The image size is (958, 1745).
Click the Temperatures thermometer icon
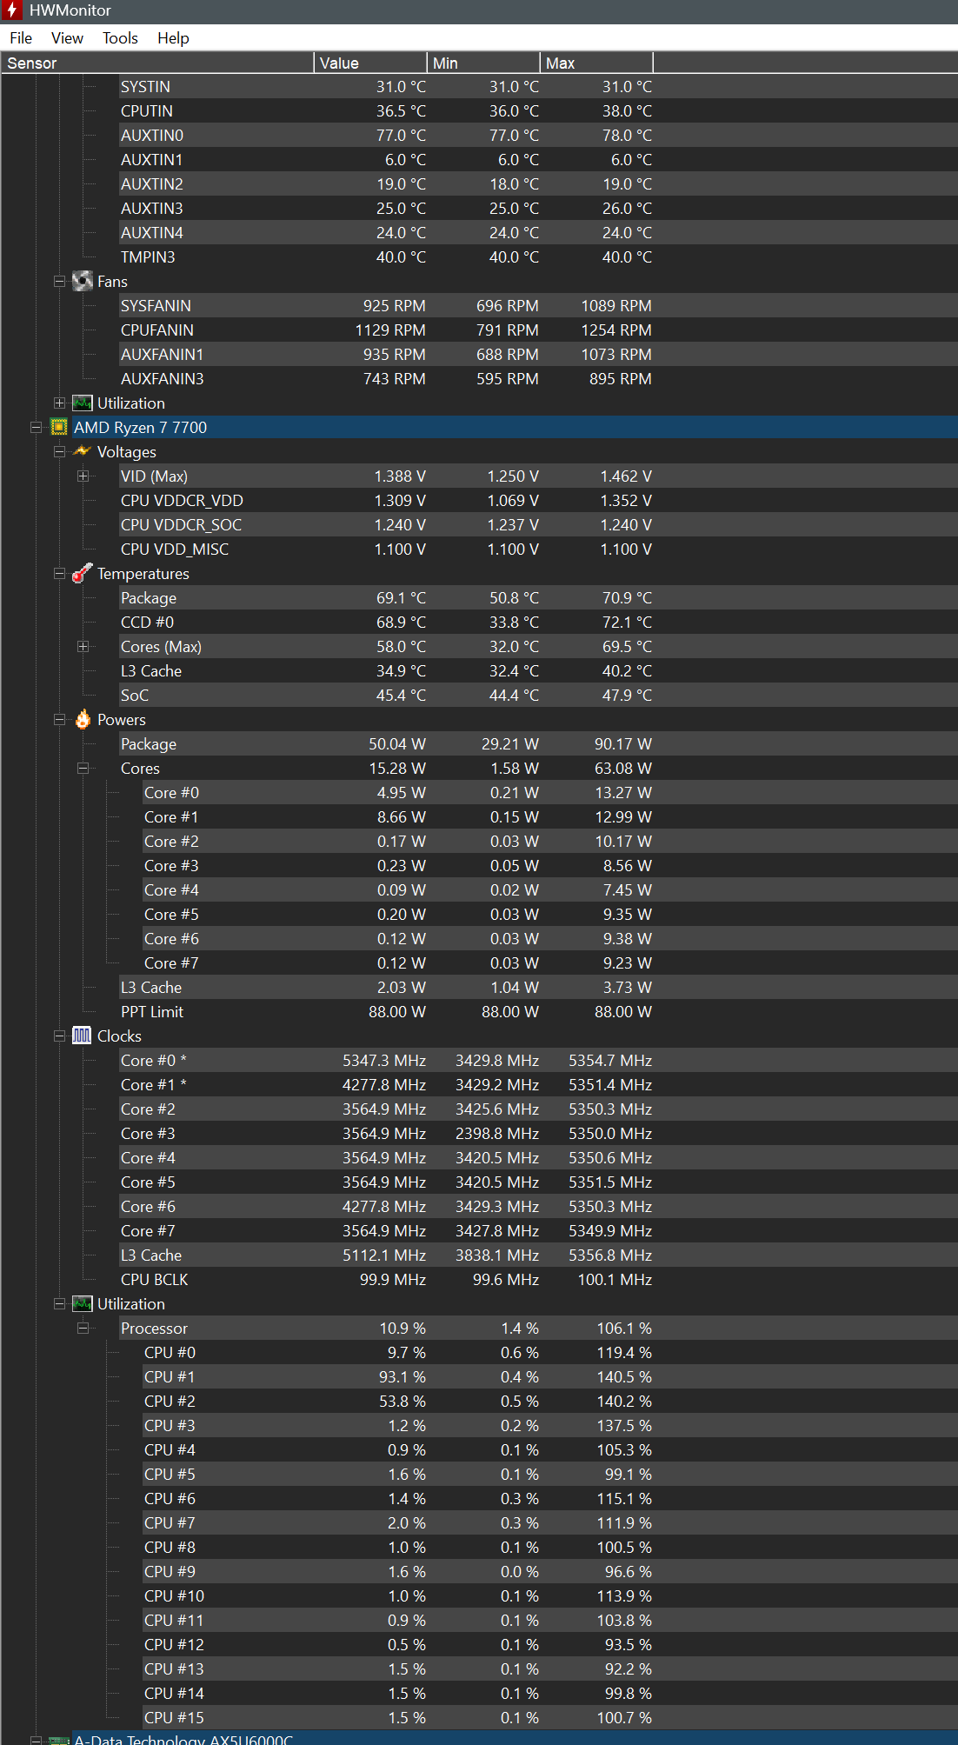pyautogui.click(x=83, y=573)
